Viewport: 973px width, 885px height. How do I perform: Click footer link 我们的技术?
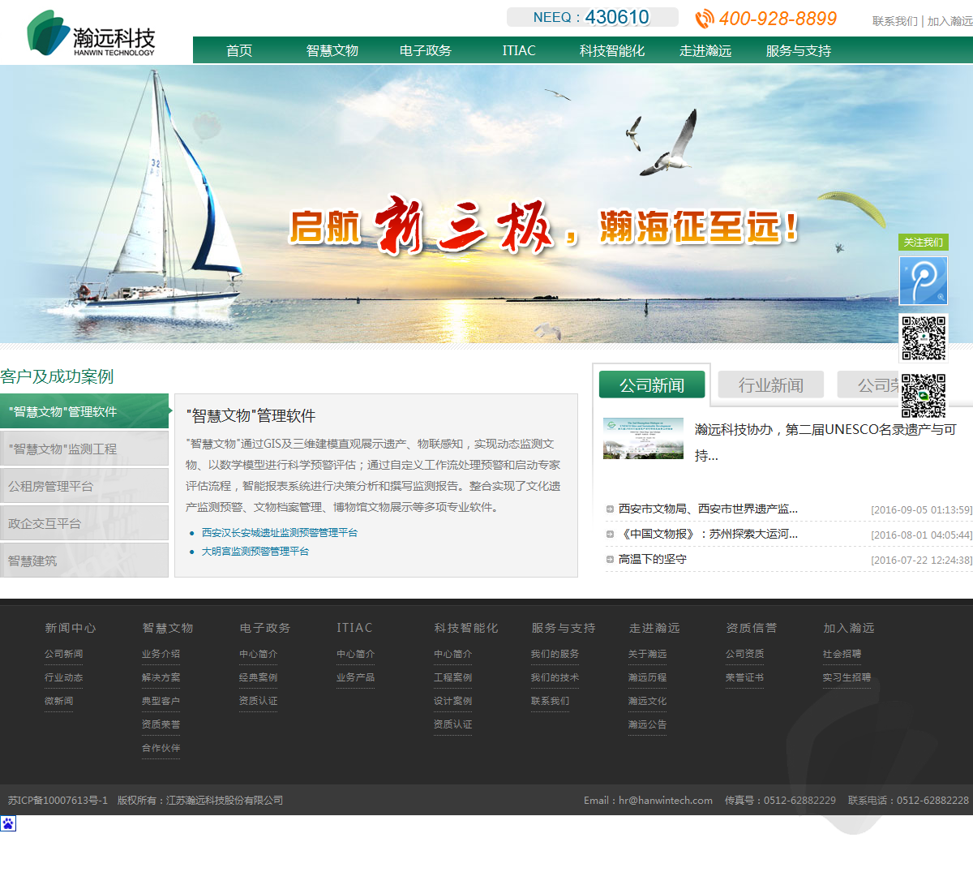click(555, 677)
